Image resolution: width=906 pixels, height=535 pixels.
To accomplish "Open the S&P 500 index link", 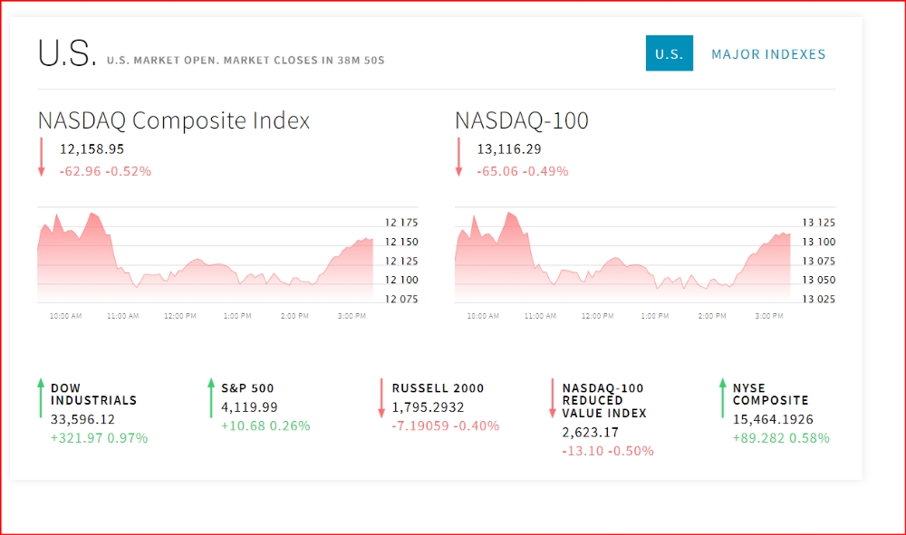I will (247, 388).
